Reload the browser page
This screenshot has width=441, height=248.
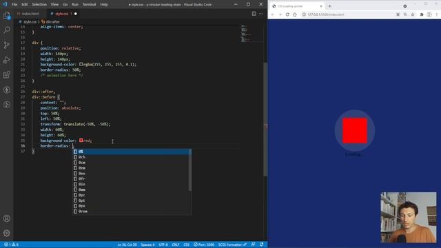287,14
